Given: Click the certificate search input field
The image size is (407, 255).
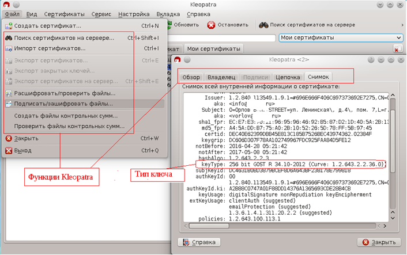Looking at the screenshot, I should pyautogui.click(x=221, y=38).
